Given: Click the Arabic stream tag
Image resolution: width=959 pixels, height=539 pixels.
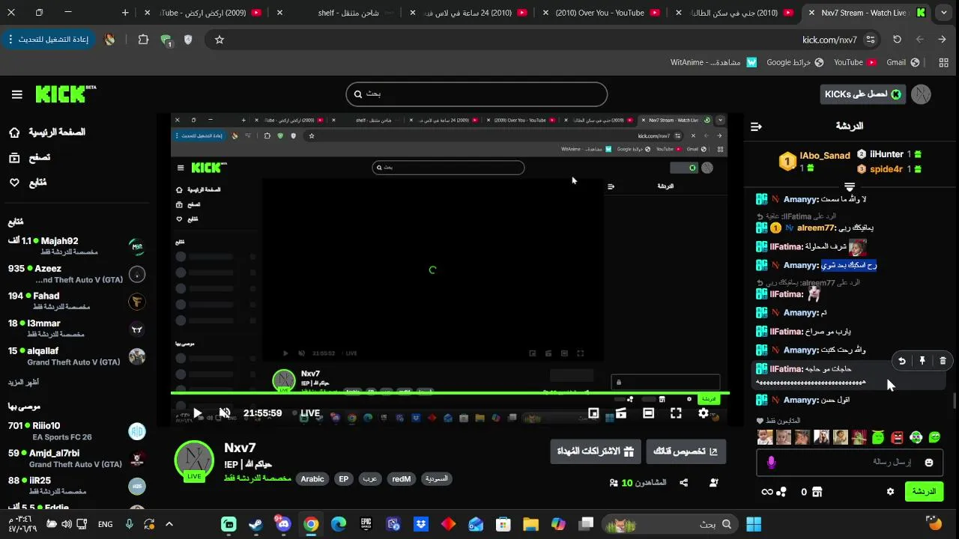Looking at the screenshot, I should (312, 479).
